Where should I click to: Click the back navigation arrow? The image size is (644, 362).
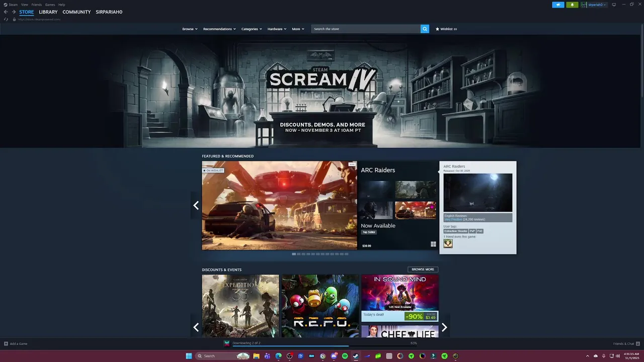click(x=6, y=12)
